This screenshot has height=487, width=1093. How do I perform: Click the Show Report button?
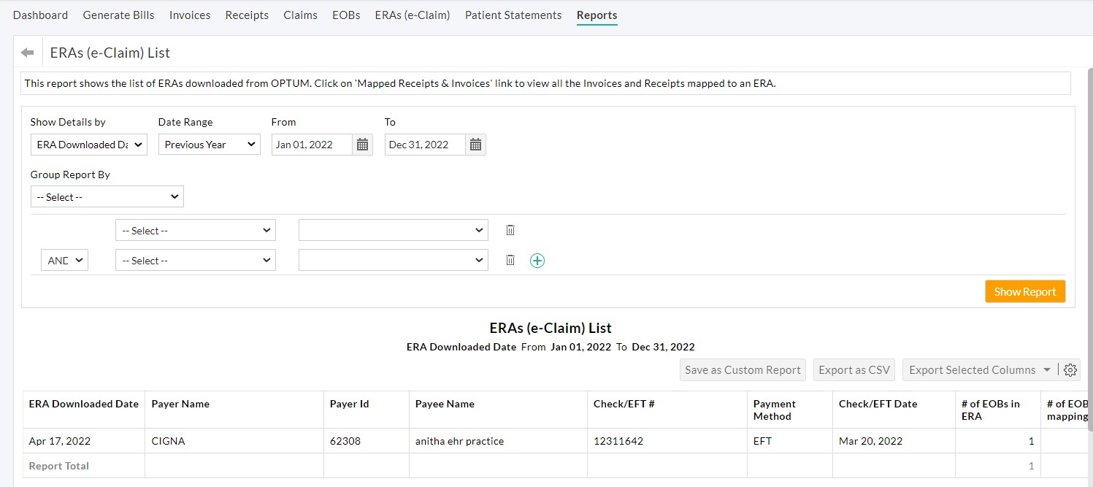pyautogui.click(x=1024, y=291)
